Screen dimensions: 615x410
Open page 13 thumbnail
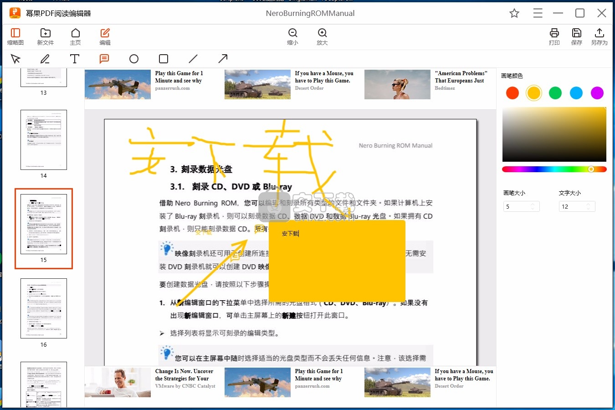[x=44, y=78]
